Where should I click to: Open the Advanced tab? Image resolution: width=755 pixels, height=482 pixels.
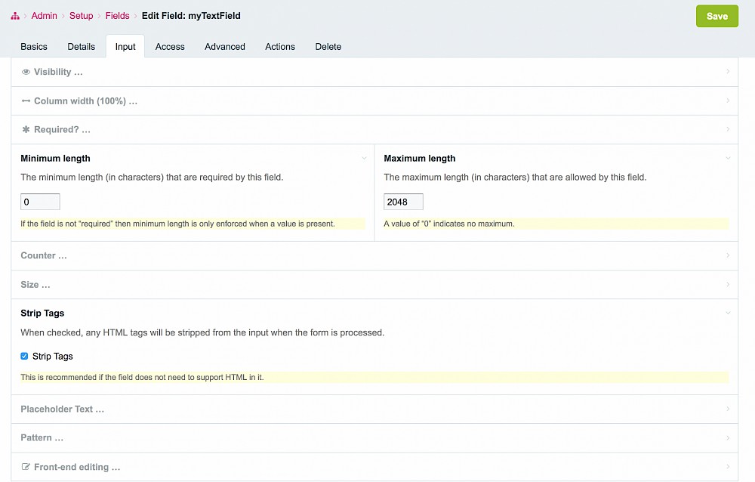pyautogui.click(x=225, y=47)
